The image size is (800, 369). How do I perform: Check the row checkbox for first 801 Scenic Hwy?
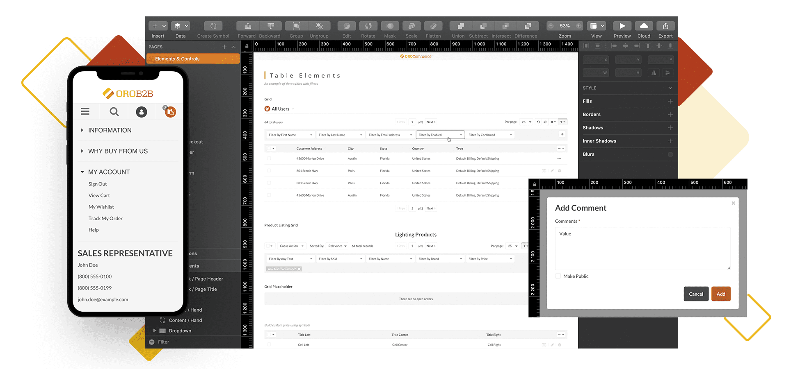269,171
